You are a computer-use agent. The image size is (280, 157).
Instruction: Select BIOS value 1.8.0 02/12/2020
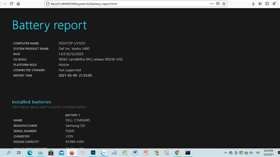(71, 54)
